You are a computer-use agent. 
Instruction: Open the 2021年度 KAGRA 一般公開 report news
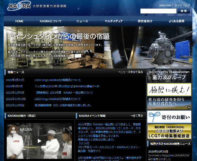click(x=64, y=93)
